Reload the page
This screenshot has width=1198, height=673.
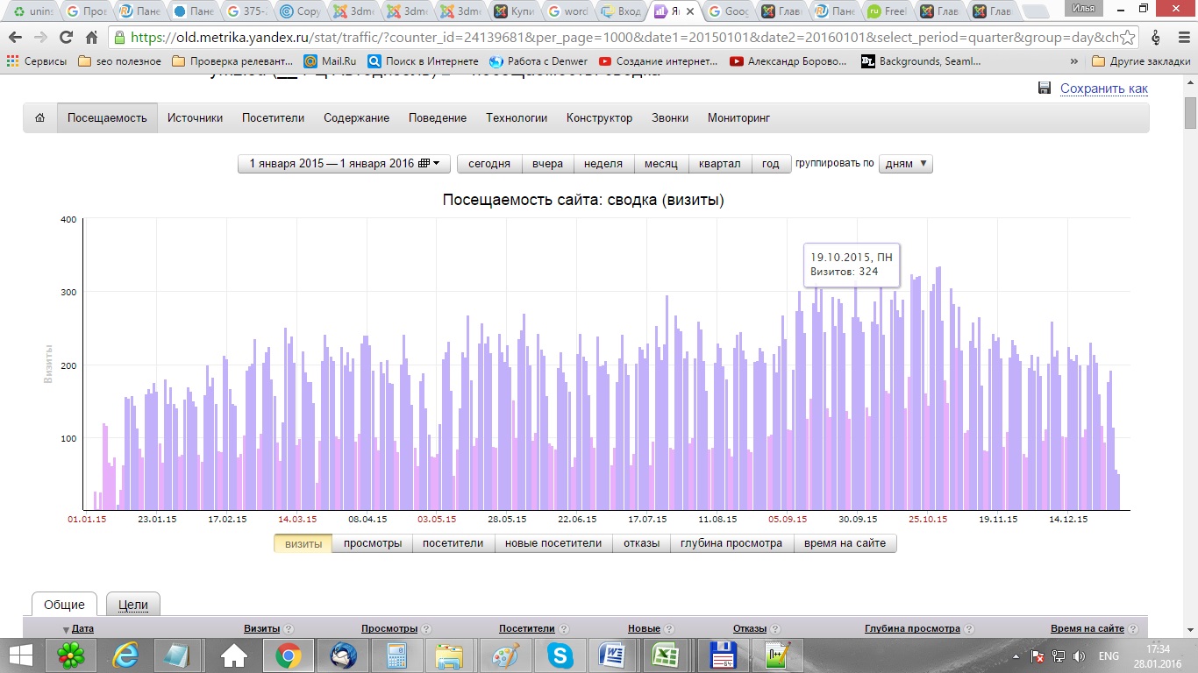65,38
